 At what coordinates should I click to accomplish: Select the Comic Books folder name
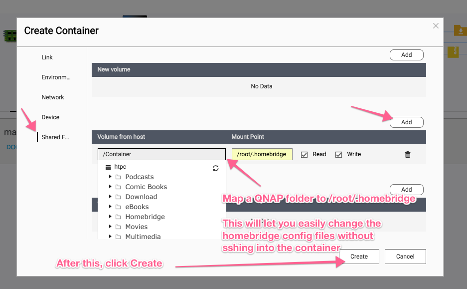click(x=146, y=187)
